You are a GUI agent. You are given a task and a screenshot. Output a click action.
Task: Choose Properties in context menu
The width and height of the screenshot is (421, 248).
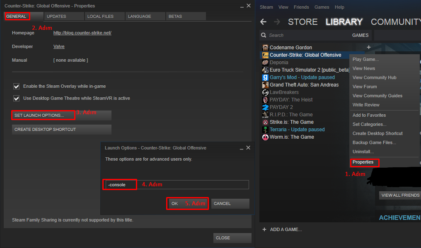point(384,162)
